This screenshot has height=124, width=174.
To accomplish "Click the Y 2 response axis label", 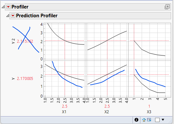I will coord(13,41).
